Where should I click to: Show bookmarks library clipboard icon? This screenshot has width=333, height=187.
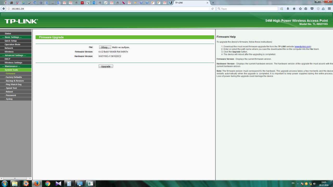coord(306,9)
